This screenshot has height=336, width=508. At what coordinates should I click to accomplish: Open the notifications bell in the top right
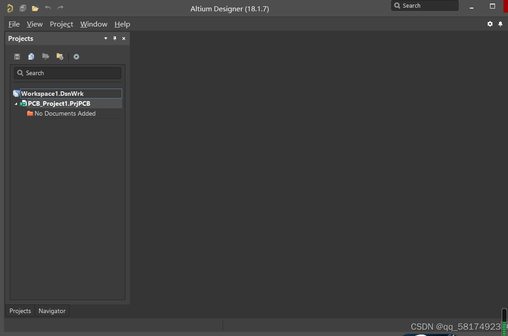click(500, 24)
